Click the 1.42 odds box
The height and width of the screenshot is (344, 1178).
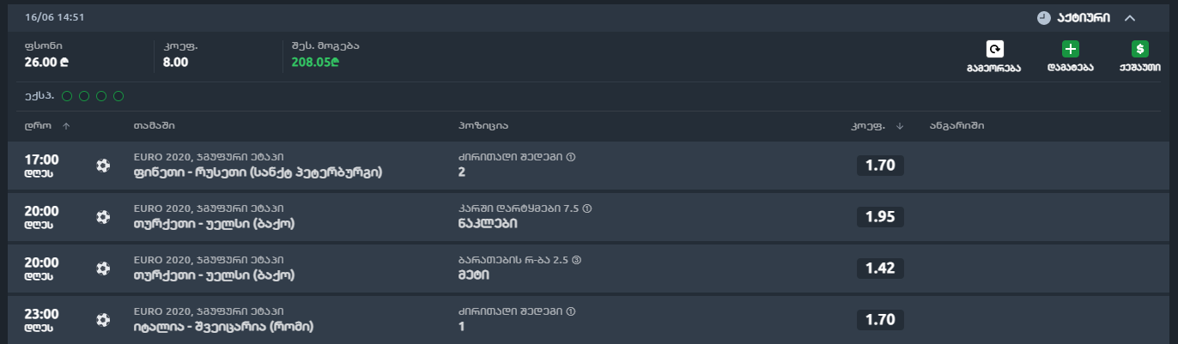(x=880, y=269)
